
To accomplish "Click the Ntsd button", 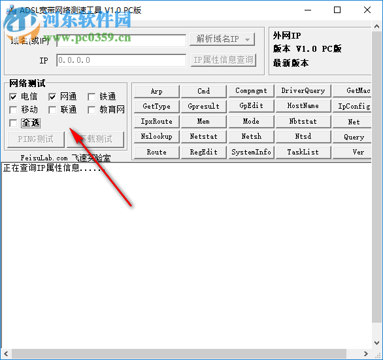I will 303,136.
